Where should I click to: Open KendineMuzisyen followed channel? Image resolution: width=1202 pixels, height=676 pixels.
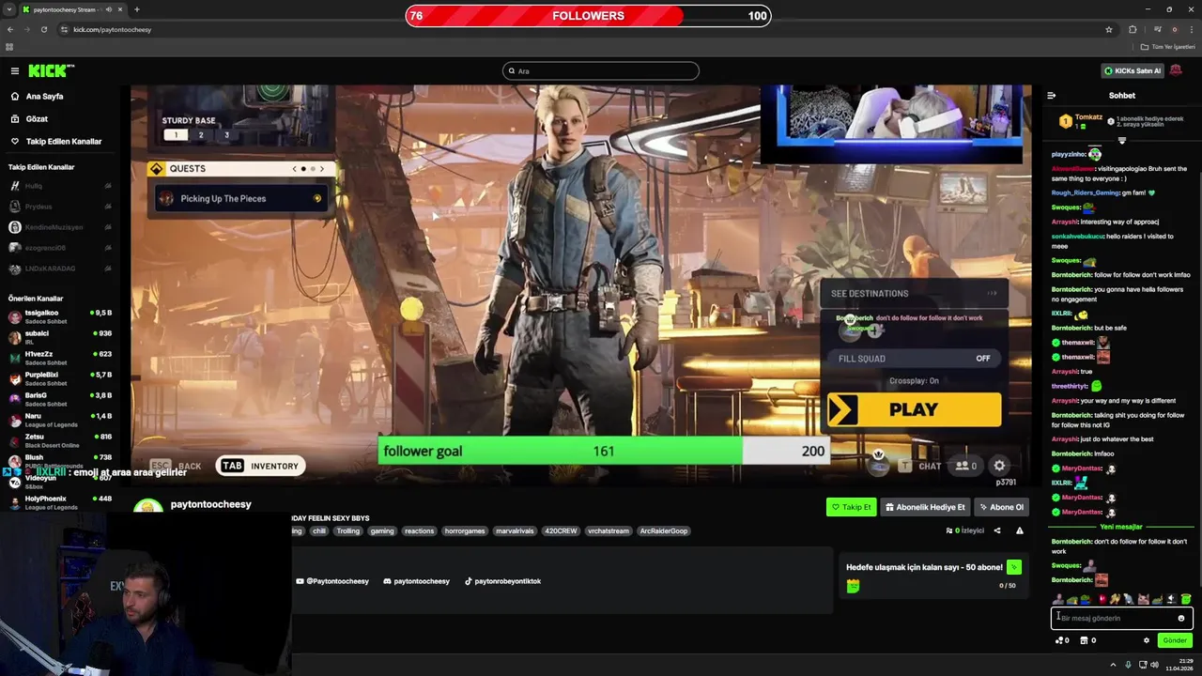[59, 227]
